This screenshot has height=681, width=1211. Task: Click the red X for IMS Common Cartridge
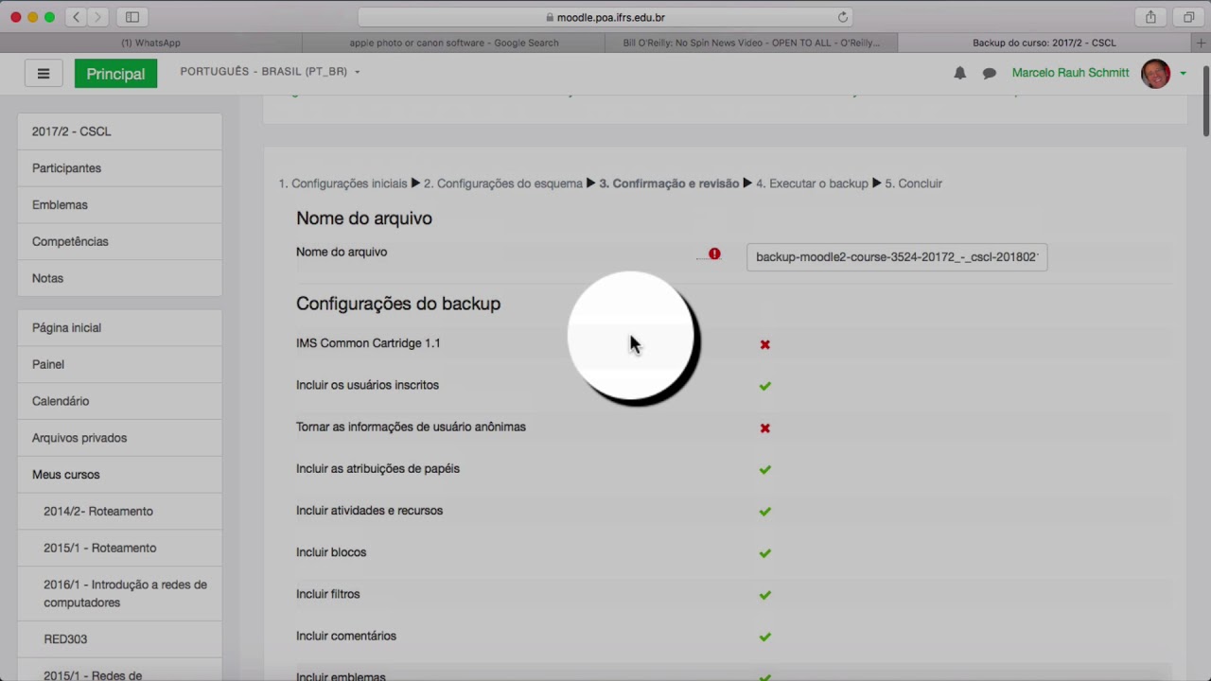click(x=764, y=344)
